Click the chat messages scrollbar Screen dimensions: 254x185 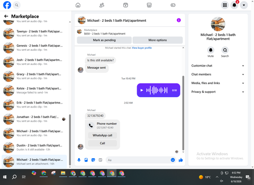(x=183, y=113)
